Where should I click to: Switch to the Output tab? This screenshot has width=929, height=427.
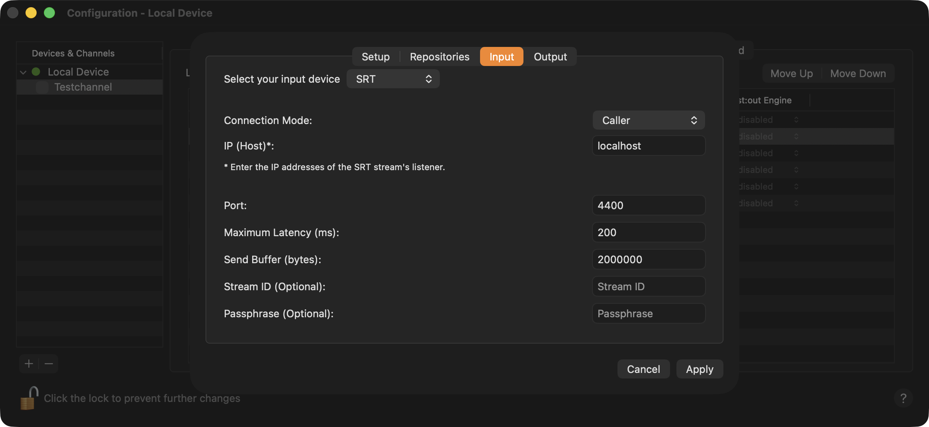pyautogui.click(x=550, y=56)
